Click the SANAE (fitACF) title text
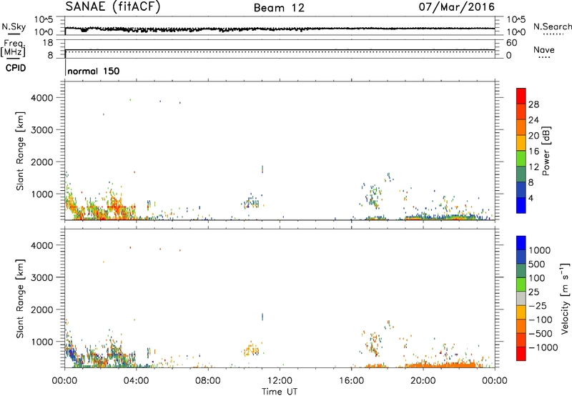Screen dimensions: 572x396 (x=113, y=7)
